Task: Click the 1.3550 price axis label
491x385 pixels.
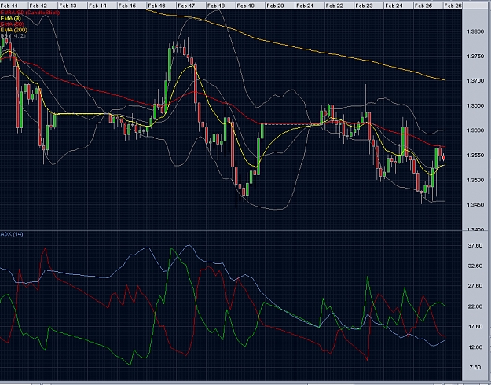Action: [475, 156]
